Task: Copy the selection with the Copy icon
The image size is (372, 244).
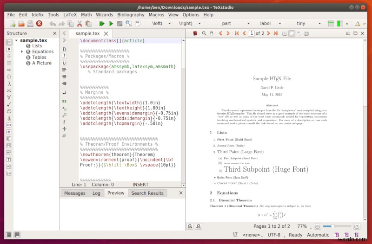Action: 71,24
